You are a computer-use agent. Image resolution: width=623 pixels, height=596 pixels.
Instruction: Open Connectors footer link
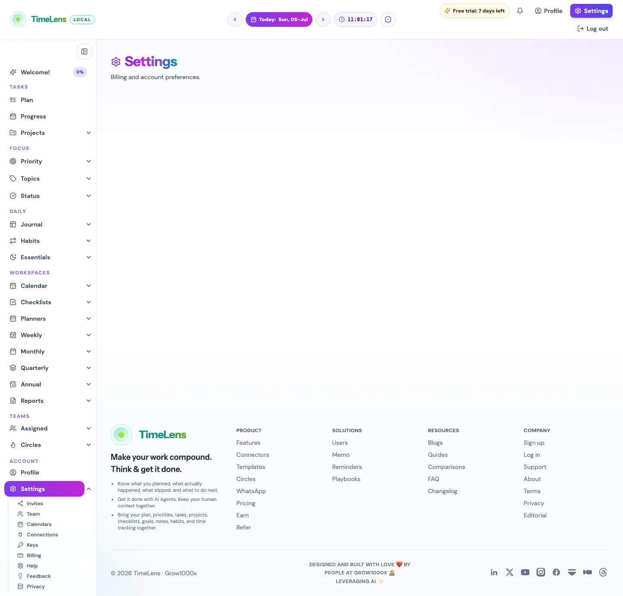click(253, 455)
